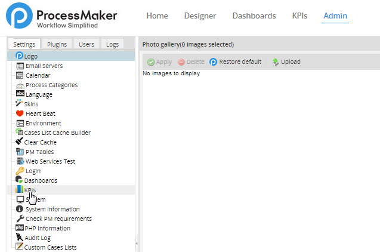Open the Designer menu
This screenshot has width=380, height=252.
(x=200, y=16)
